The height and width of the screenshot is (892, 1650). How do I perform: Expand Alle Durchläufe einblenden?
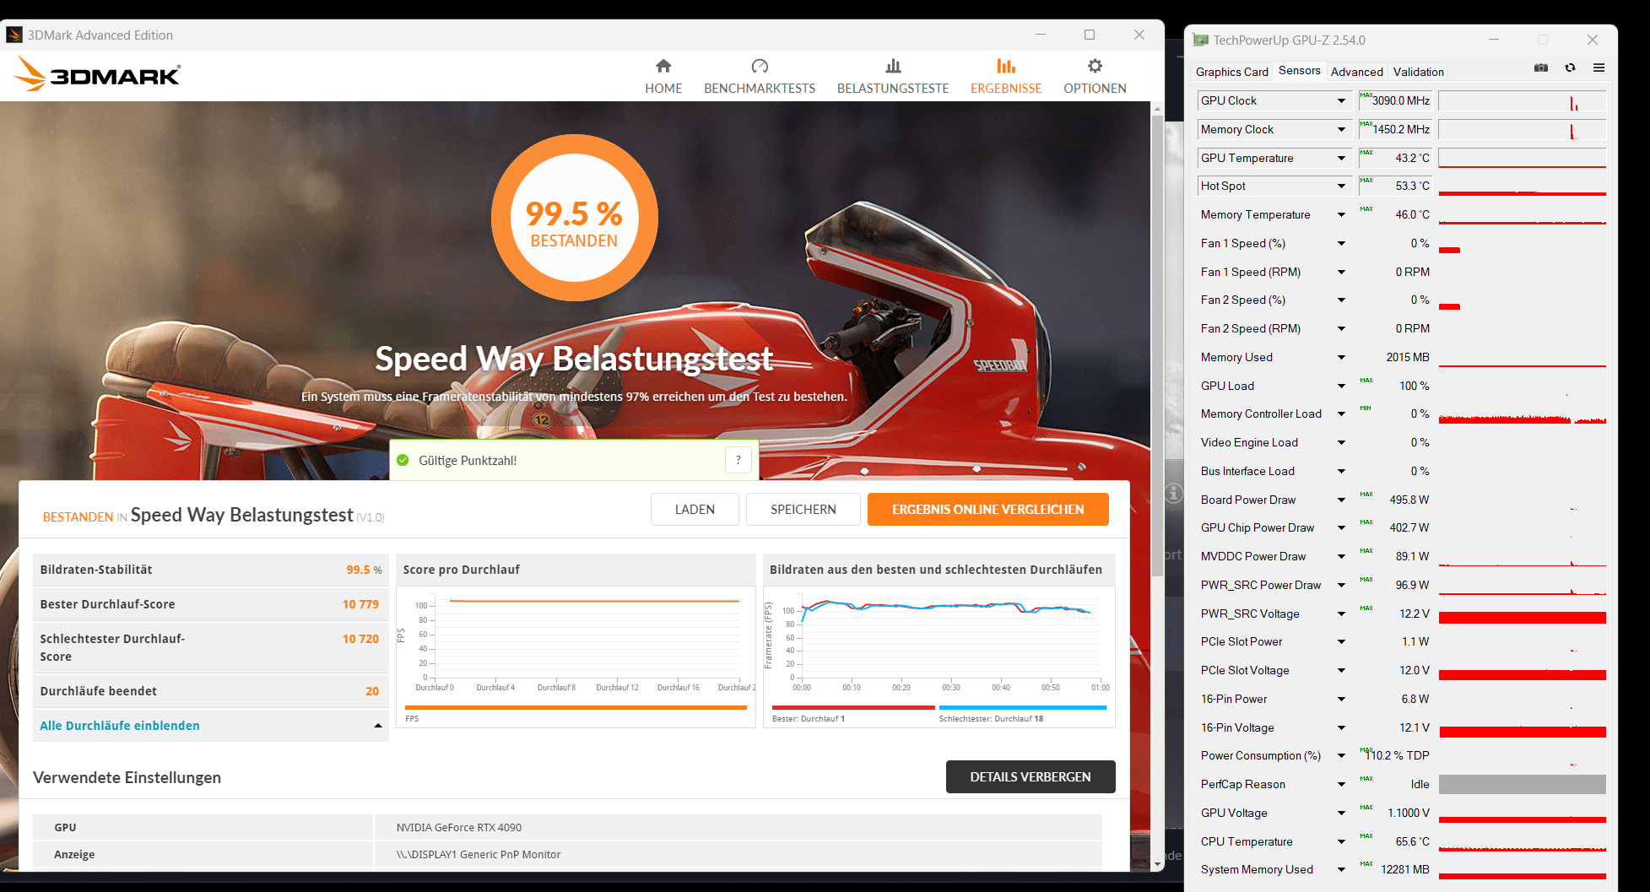(x=210, y=726)
